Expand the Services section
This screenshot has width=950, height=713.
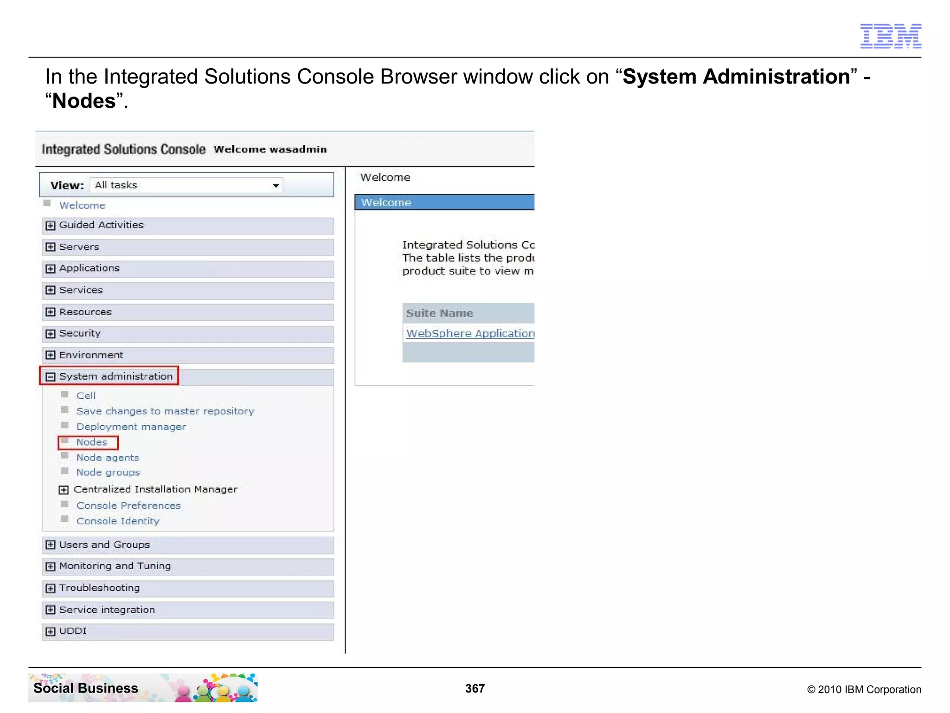click(51, 290)
